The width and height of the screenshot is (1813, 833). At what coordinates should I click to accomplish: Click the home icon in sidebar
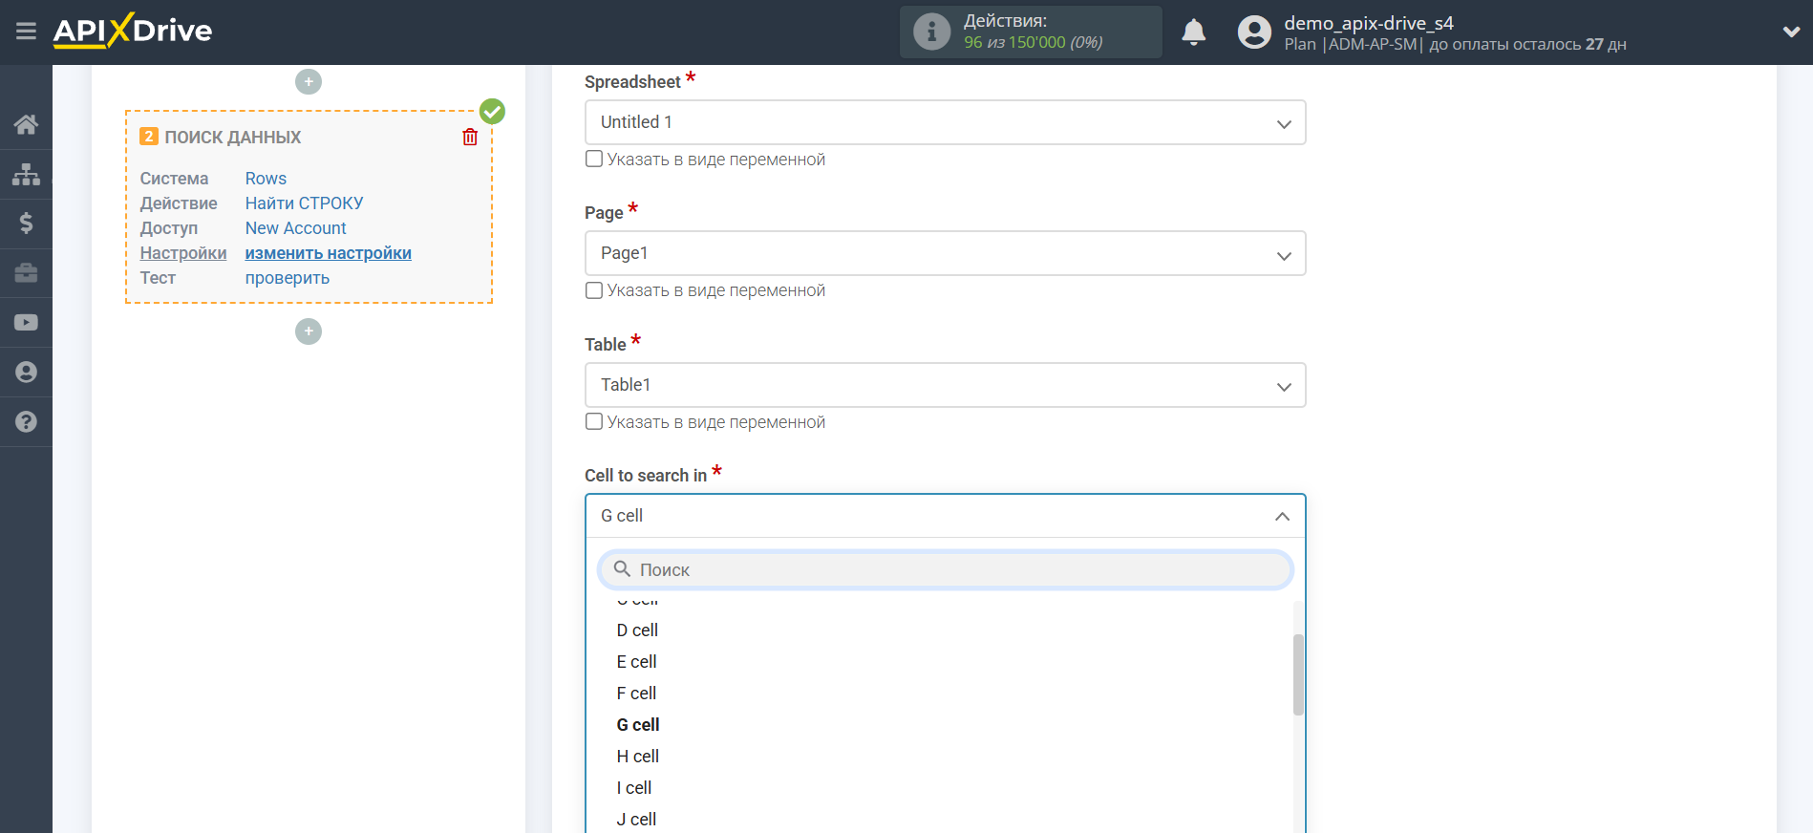tap(26, 124)
